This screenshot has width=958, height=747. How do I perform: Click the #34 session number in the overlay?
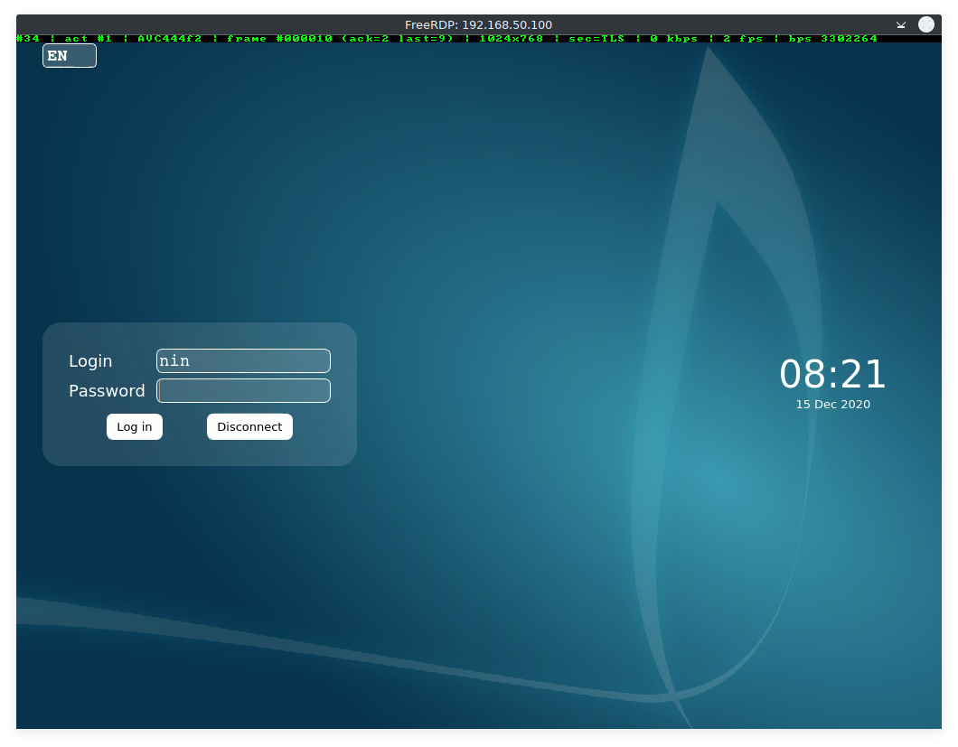click(27, 39)
